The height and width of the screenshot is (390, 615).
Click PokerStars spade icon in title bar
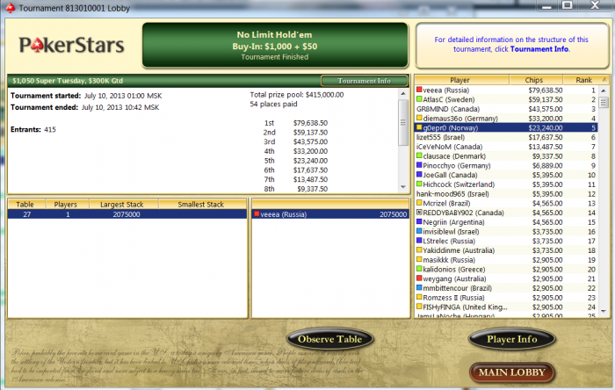tap(11, 8)
